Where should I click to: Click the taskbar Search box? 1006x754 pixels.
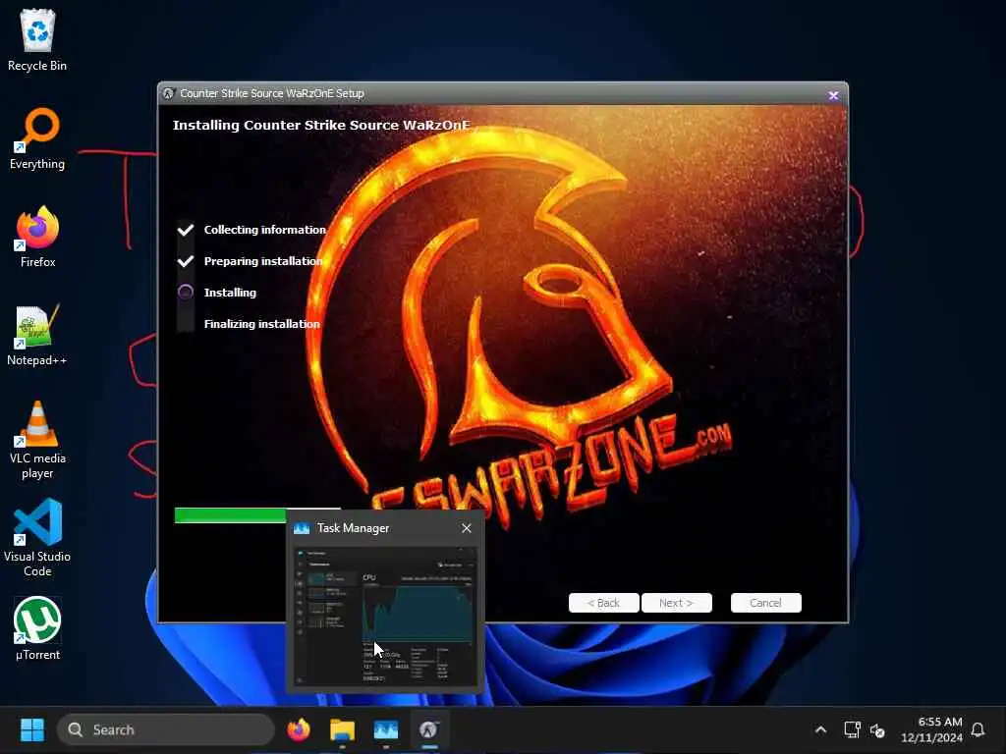pos(165,729)
